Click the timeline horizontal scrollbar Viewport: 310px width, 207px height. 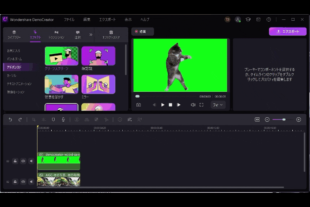point(161,188)
